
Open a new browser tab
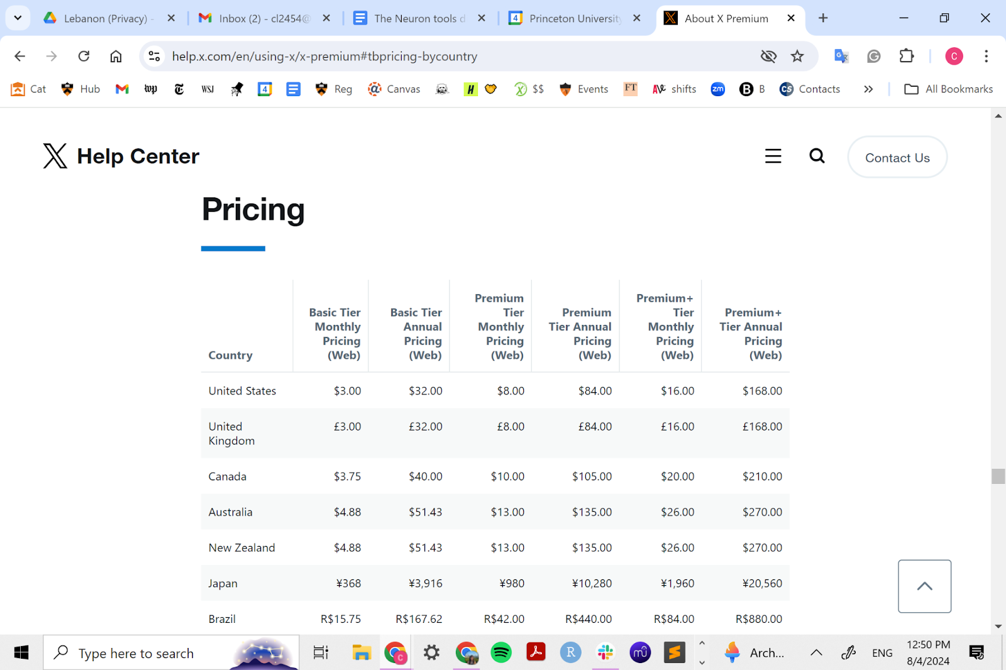point(823,18)
